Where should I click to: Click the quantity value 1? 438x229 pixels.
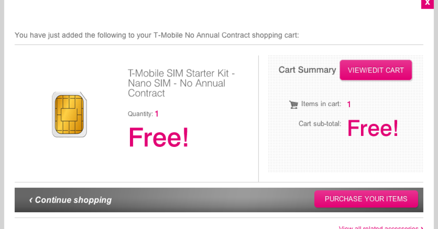pos(157,114)
